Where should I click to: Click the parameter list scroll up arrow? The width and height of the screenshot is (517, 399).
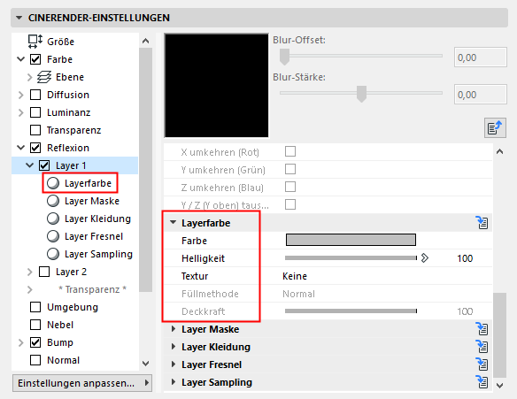[x=500, y=151]
